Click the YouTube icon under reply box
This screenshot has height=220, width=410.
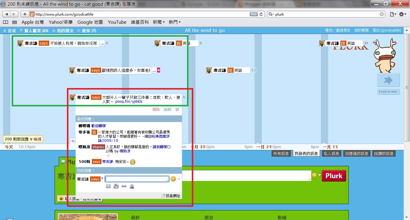[116, 186]
